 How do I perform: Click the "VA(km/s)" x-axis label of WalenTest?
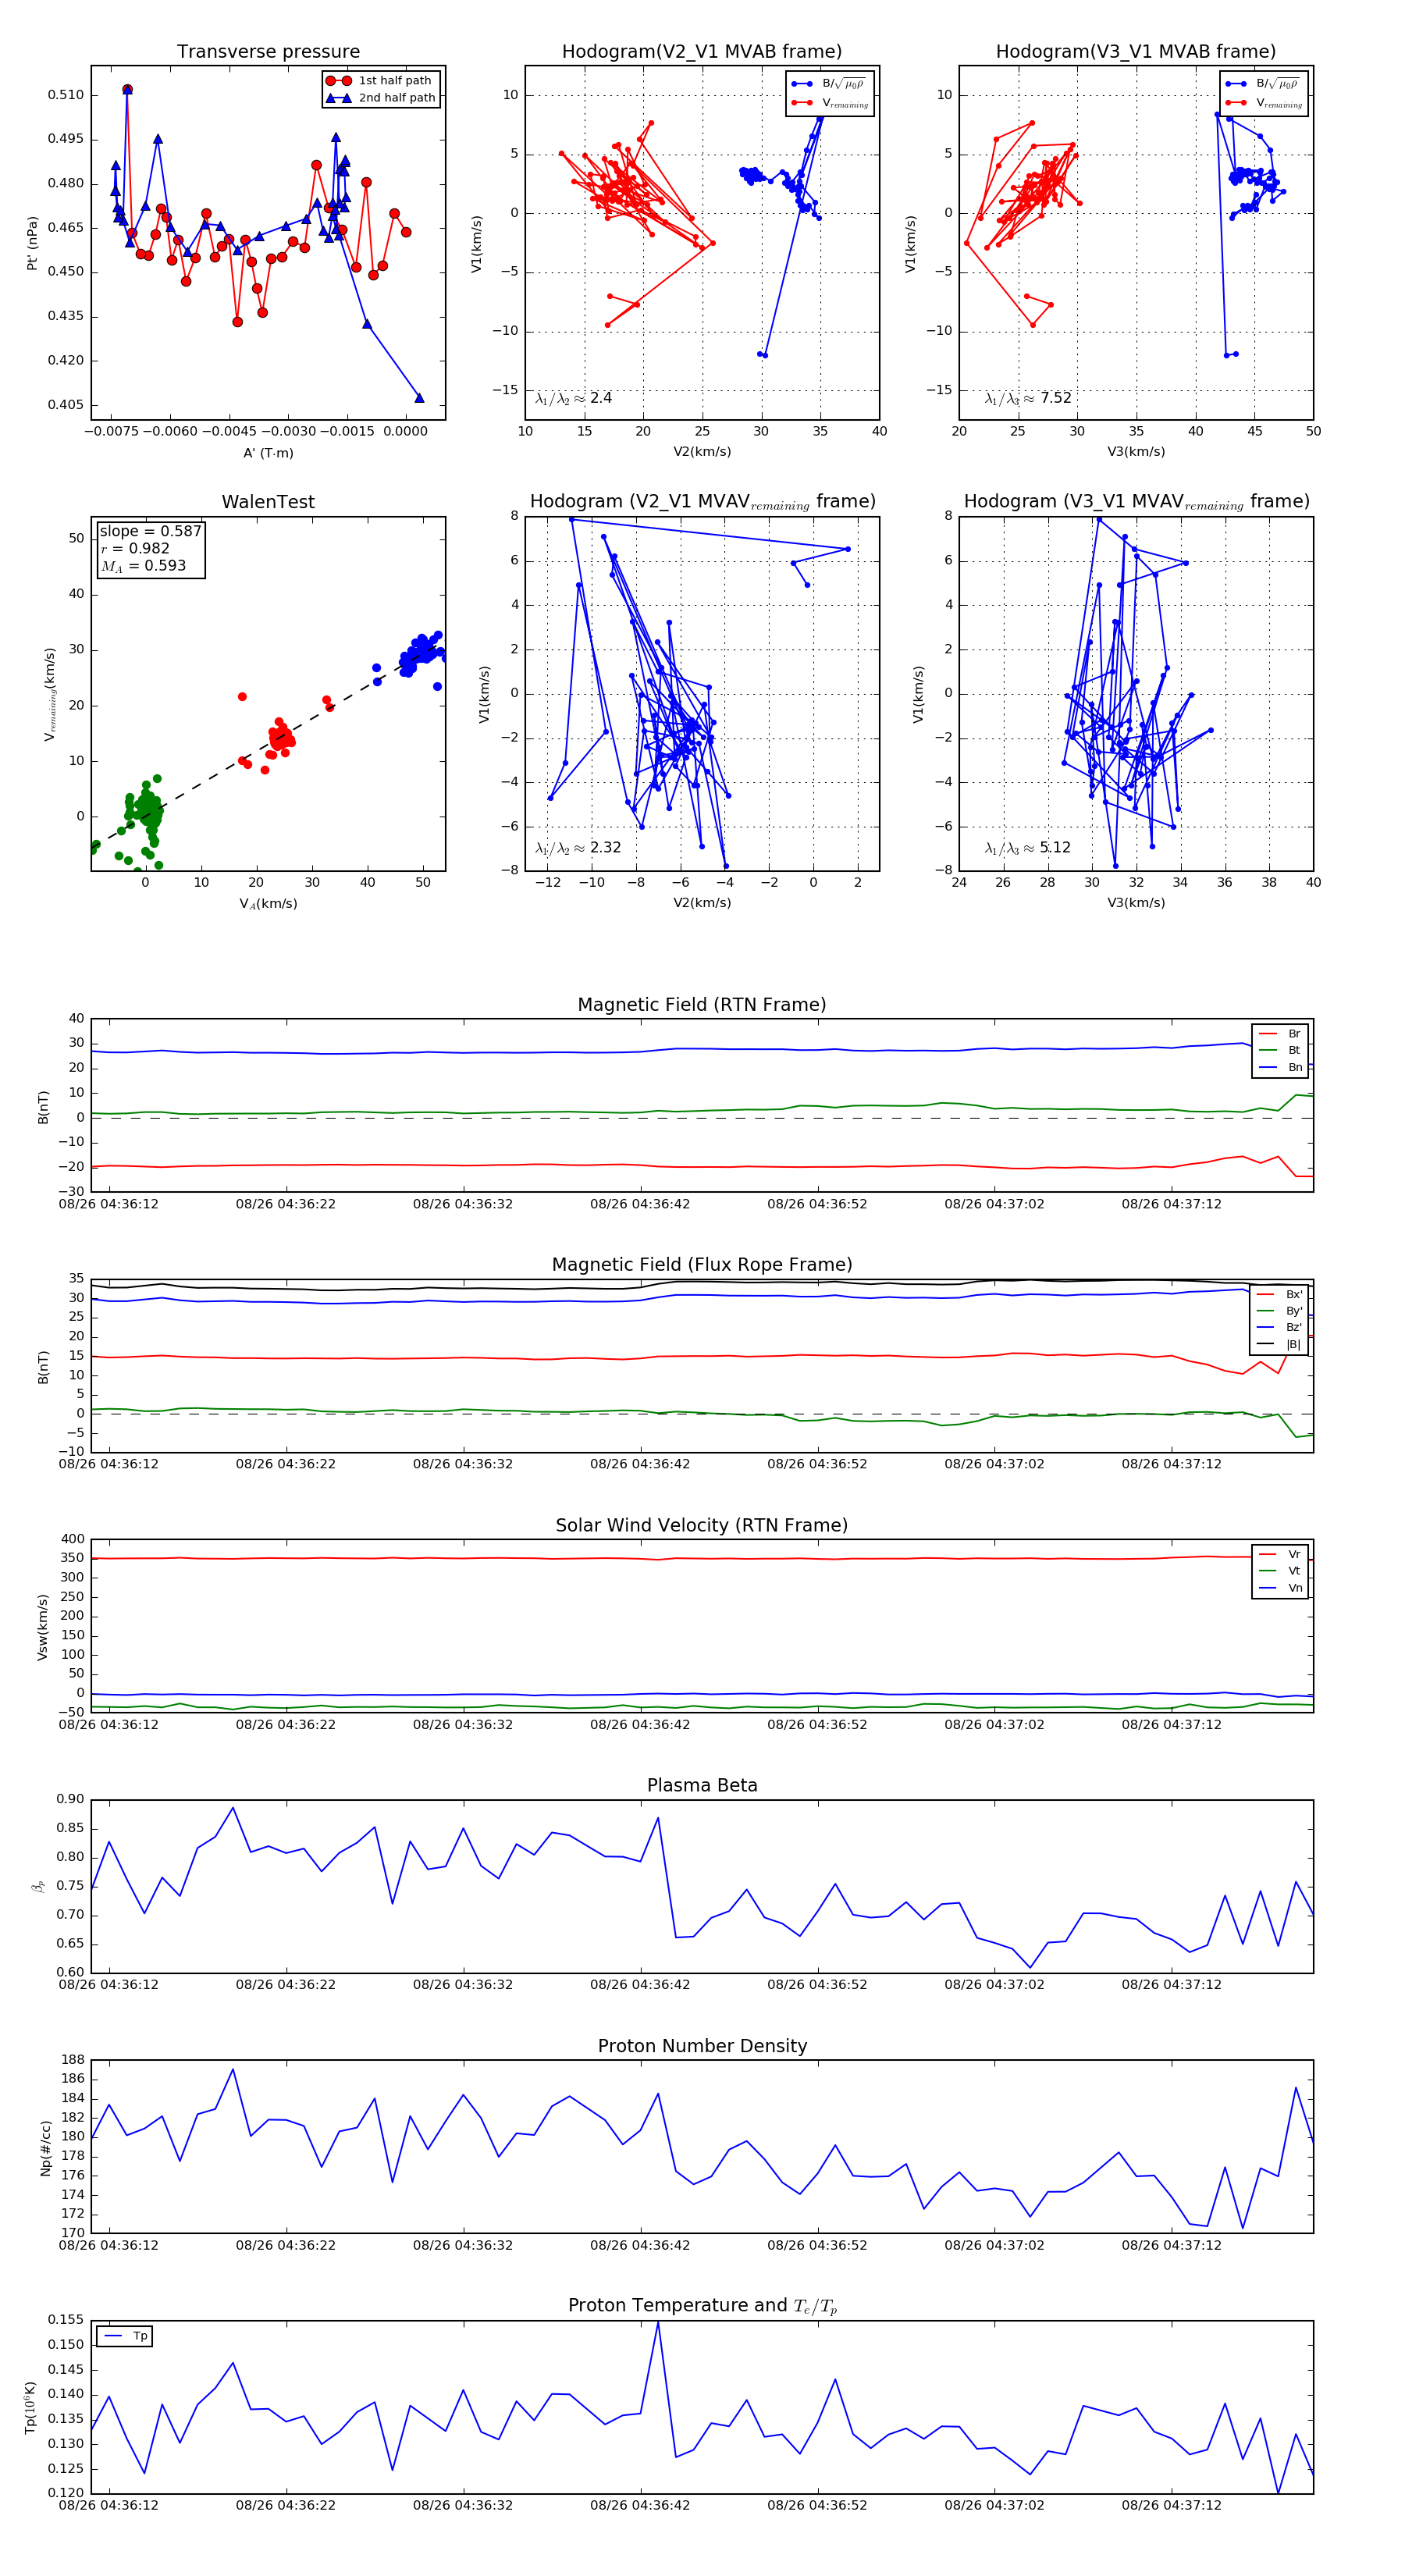pyautogui.click(x=268, y=904)
